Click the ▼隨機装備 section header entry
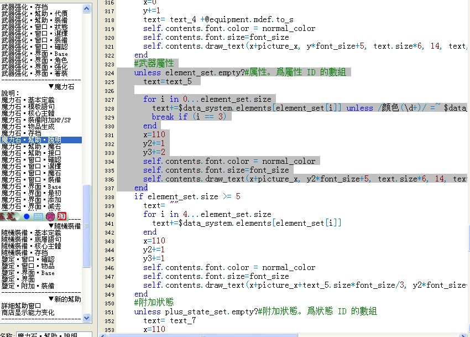This screenshot has height=337, width=470. click(x=65, y=226)
